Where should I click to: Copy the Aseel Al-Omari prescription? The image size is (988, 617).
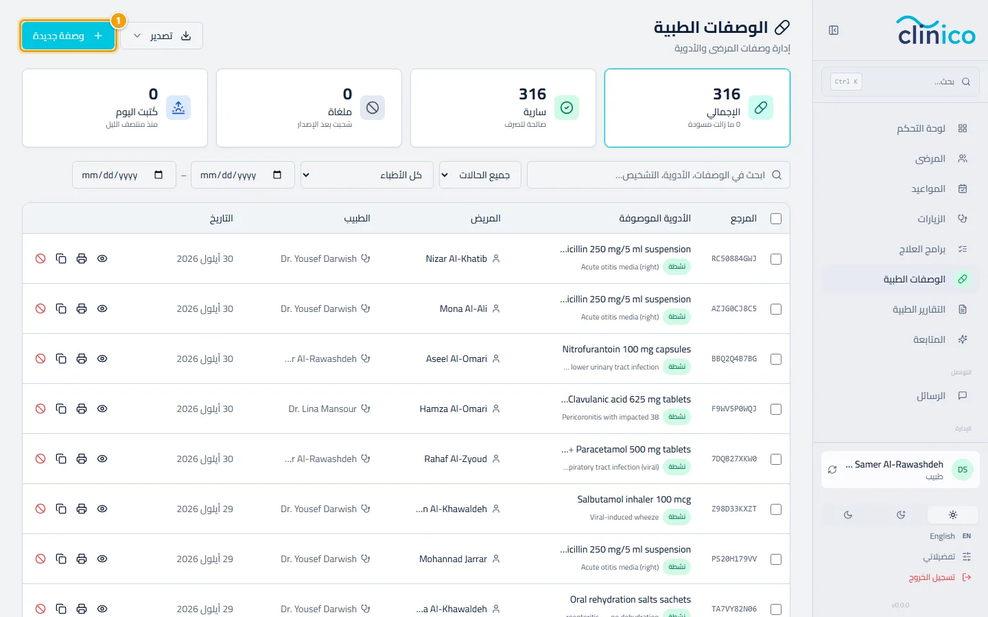click(x=61, y=359)
